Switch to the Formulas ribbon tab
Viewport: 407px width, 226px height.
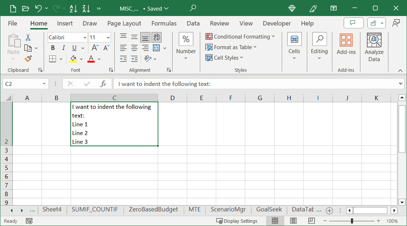click(164, 23)
